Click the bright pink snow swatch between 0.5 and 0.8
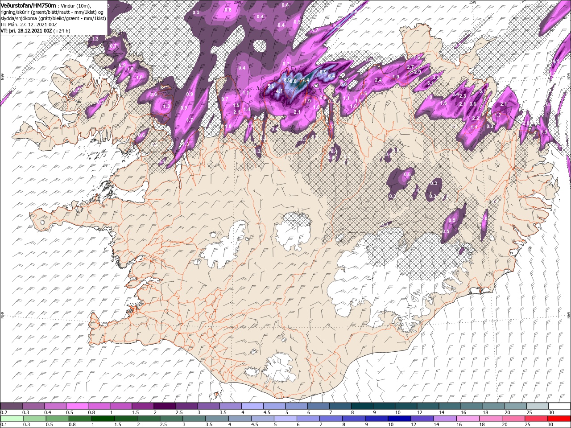The width and height of the screenshot is (571, 428). (77, 406)
